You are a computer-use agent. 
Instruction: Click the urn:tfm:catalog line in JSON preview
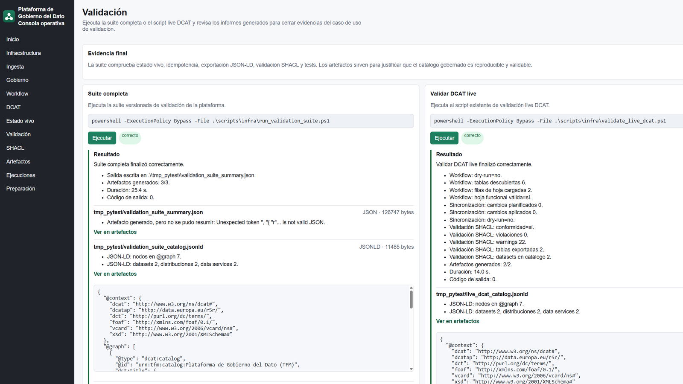(x=207, y=365)
